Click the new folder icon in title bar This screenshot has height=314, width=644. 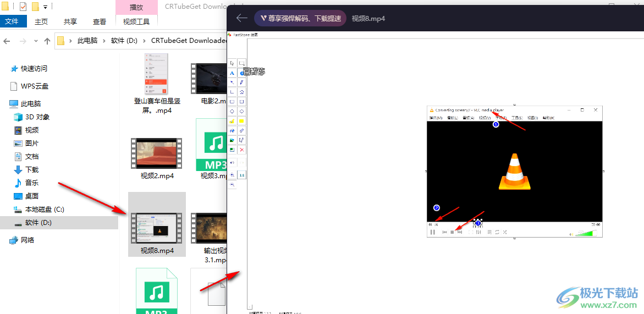(x=35, y=6)
